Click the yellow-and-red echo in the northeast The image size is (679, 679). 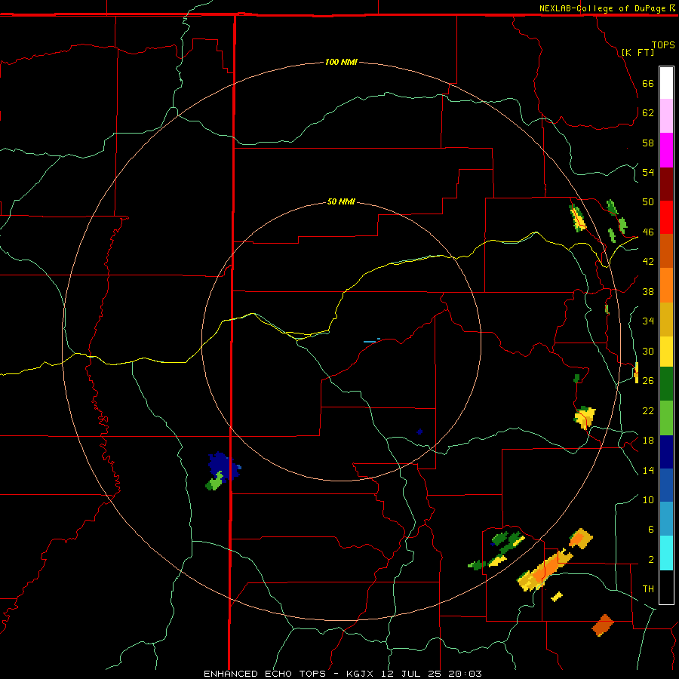click(577, 218)
